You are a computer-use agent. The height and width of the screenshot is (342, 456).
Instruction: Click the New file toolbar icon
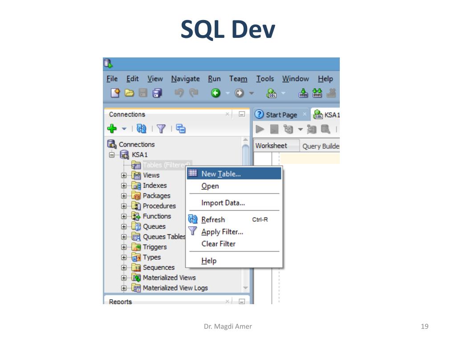pyautogui.click(x=115, y=93)
